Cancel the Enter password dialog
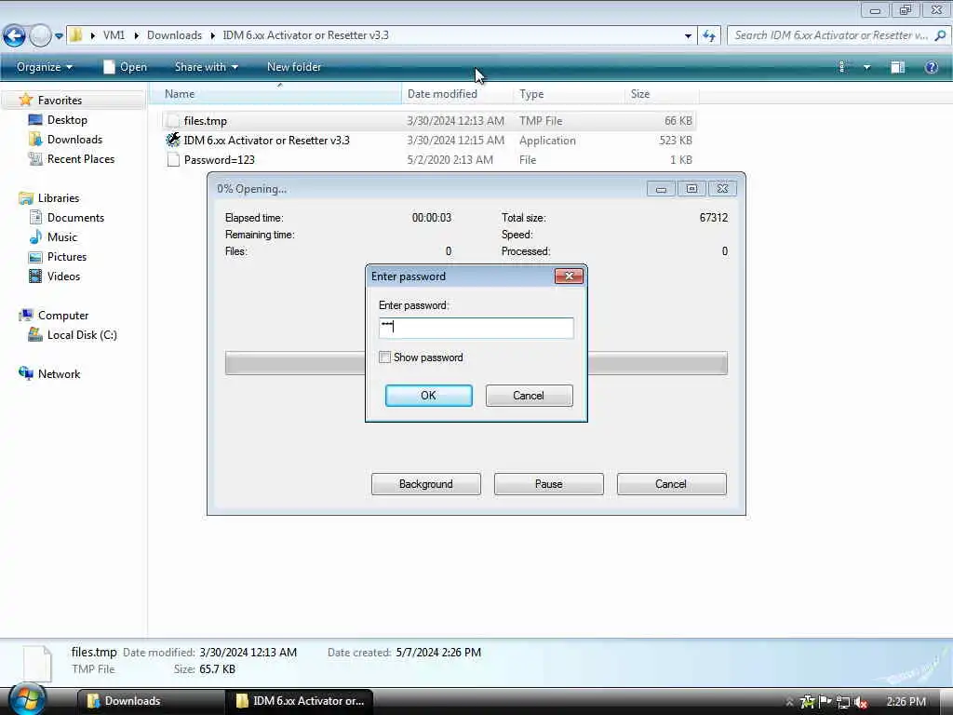The image size is (953, 715). coord(529,396)
